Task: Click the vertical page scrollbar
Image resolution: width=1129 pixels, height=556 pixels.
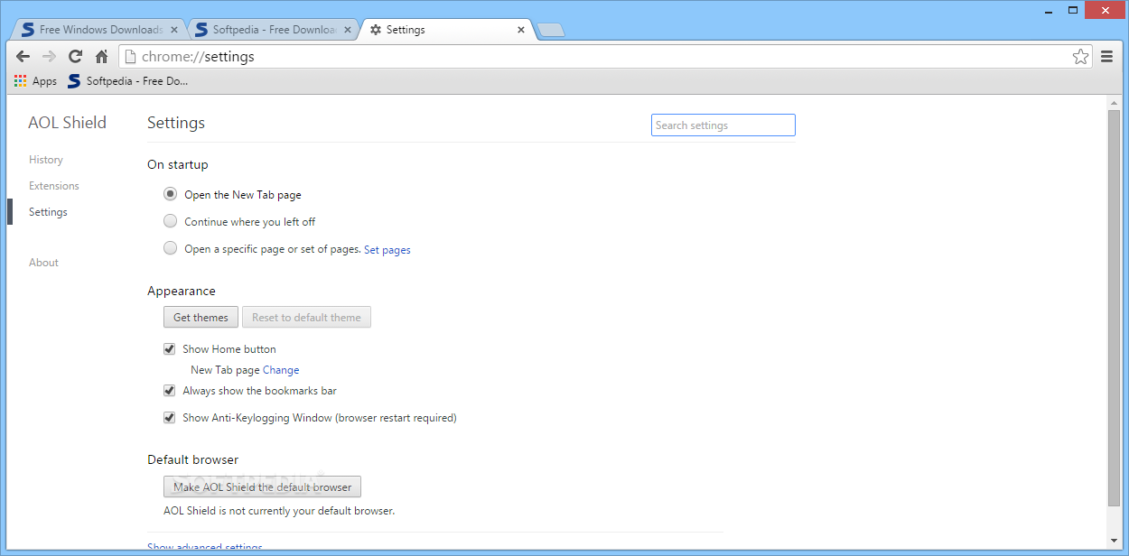Action: pos(1114,307)
